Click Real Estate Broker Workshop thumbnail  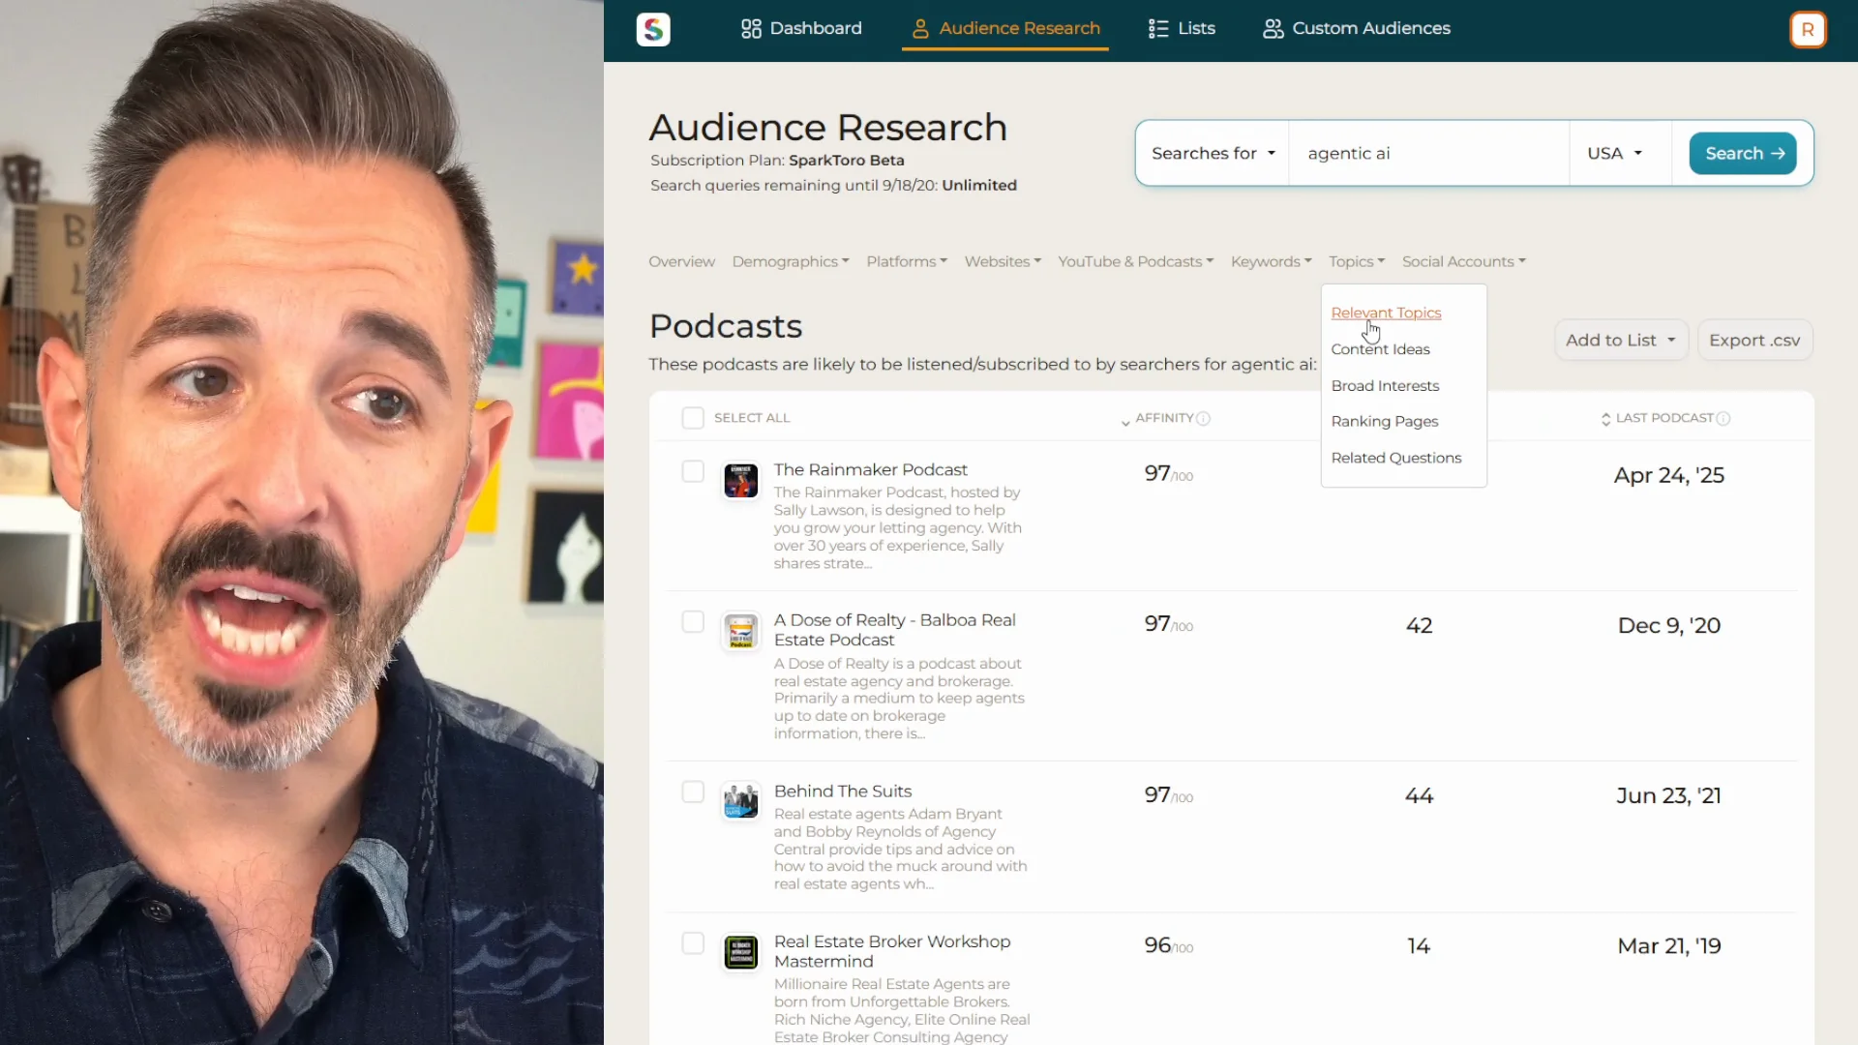[x=741, y=952]
